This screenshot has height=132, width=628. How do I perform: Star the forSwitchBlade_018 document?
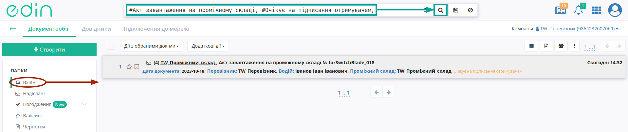point(129,67)
